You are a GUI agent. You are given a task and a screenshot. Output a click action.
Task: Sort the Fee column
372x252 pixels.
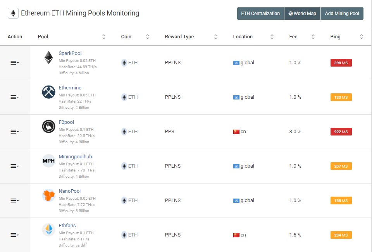click(x=313, y=36)
